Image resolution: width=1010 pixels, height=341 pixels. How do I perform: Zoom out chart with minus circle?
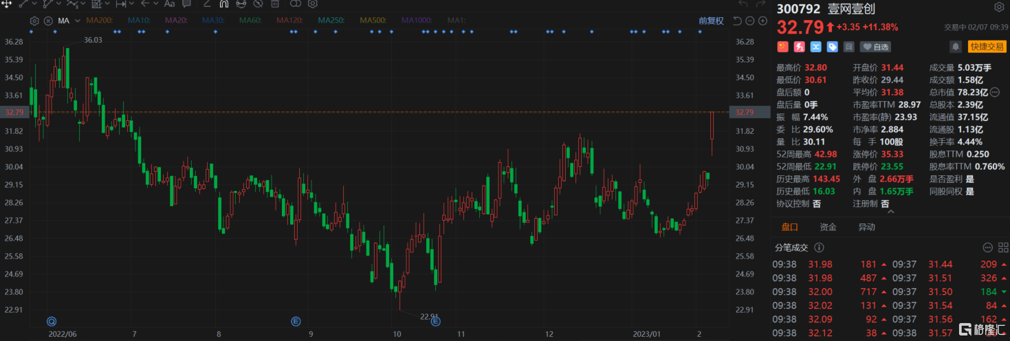(x=749, y=21)
